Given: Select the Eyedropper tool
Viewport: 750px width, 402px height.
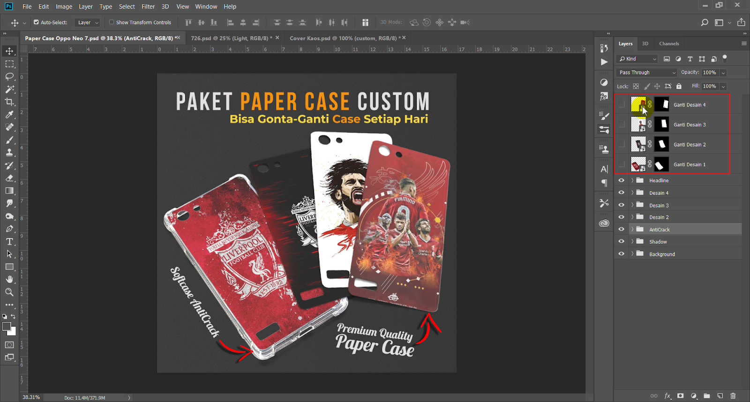Looking at the screenshot, I should 9,114.
